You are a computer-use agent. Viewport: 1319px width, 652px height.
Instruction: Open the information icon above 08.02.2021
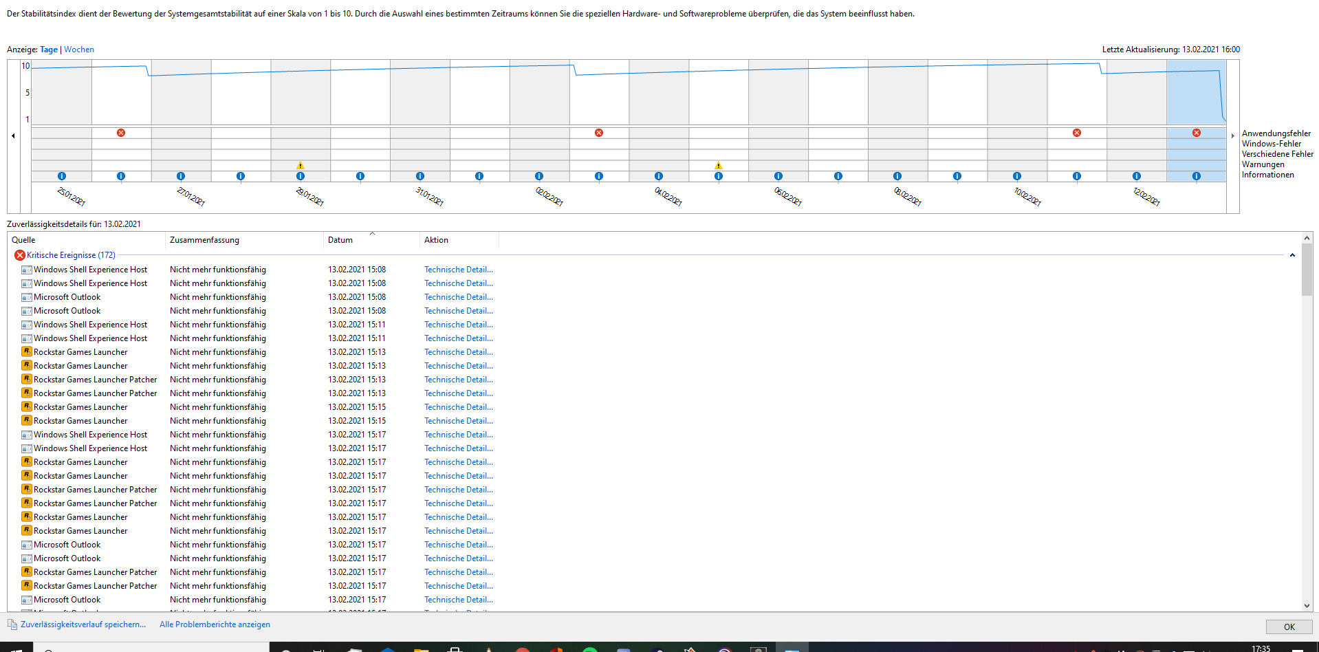[x=897, y=177]
